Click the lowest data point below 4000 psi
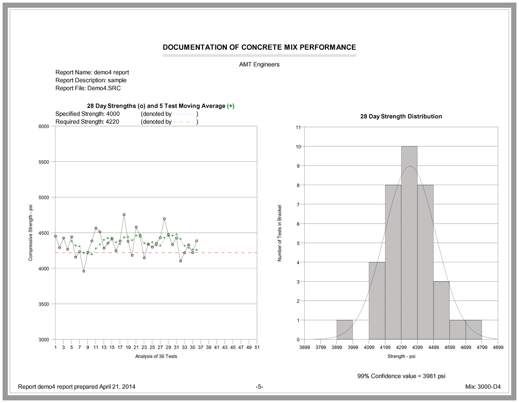 click(x=84, y=271)
